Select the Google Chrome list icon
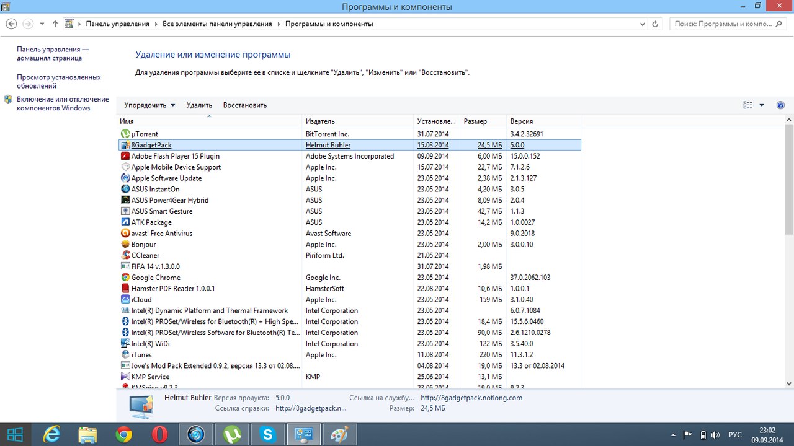 click(x=125, y=278)
